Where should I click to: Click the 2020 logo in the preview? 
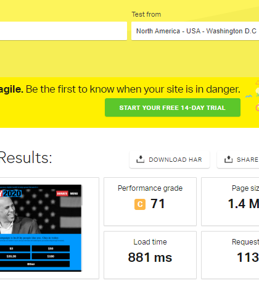10,193
